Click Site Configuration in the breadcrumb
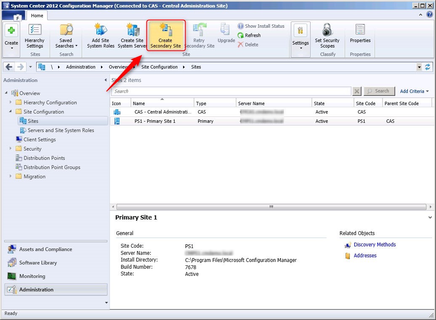 (x=160, y=67)
